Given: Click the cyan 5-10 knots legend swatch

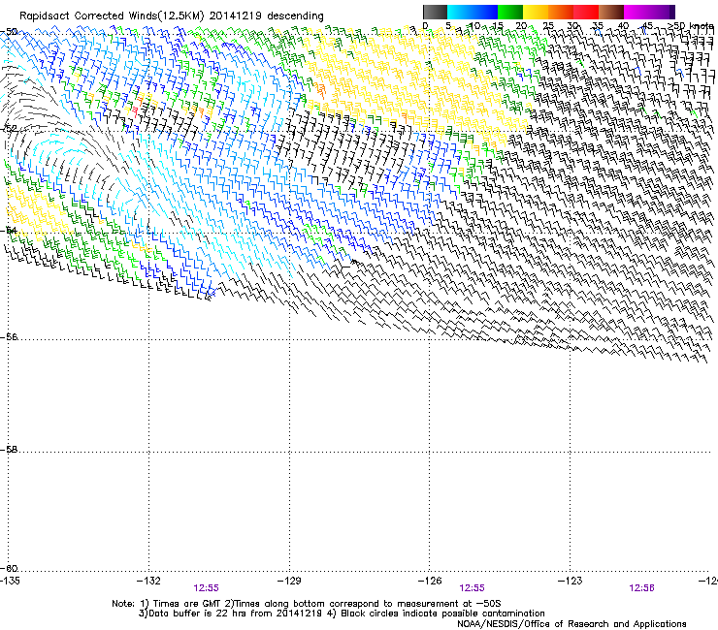Looking at the screenshot, I should coord(460,12).
